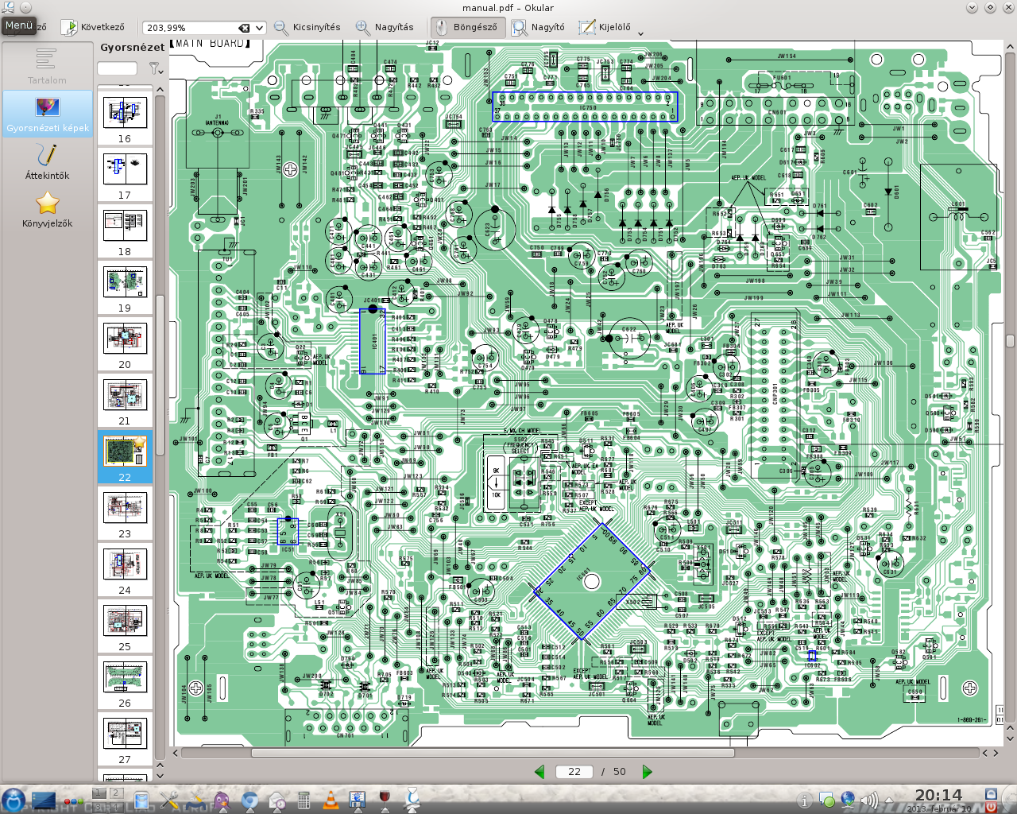Open the zoom level dropdown arrow
Viewport: 1017px width, 814px height.
(x=259, y=28)
